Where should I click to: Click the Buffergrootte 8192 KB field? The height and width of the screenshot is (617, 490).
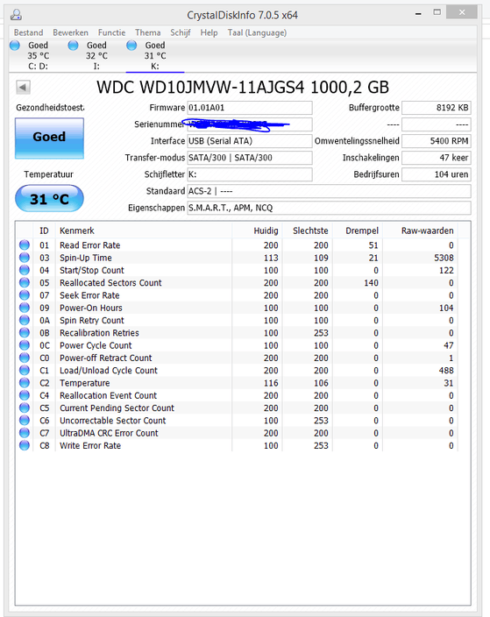pyautogui.click(x=436, y=108)
